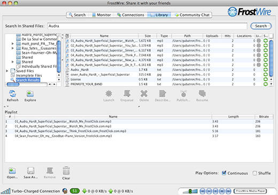Image resolution: width=278 pixels, height=195 pixels.
Task: Click the green share icon for License row
Action: tap(266, 79)
